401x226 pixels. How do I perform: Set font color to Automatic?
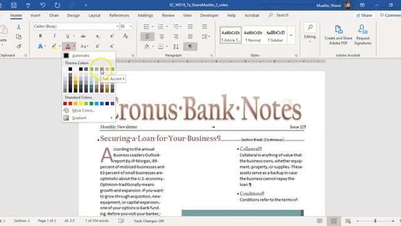88,55
